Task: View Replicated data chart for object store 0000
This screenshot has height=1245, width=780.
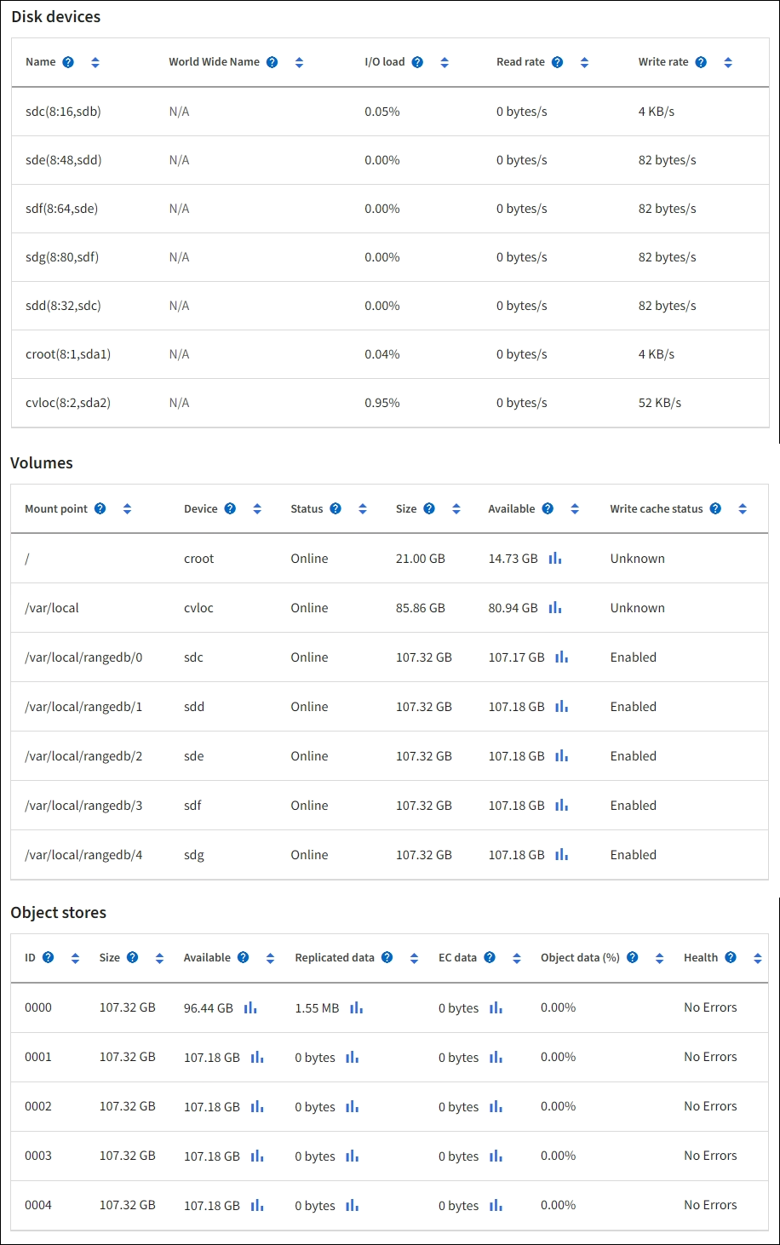Action: [356, 1008]
